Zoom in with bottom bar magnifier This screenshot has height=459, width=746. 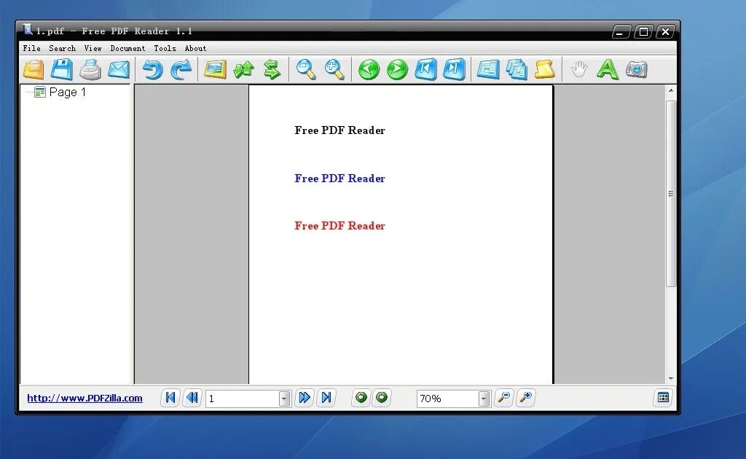tap(526, 398)
